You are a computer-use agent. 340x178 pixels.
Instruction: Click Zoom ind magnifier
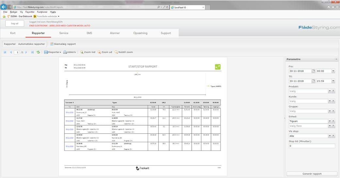[88, 52]
